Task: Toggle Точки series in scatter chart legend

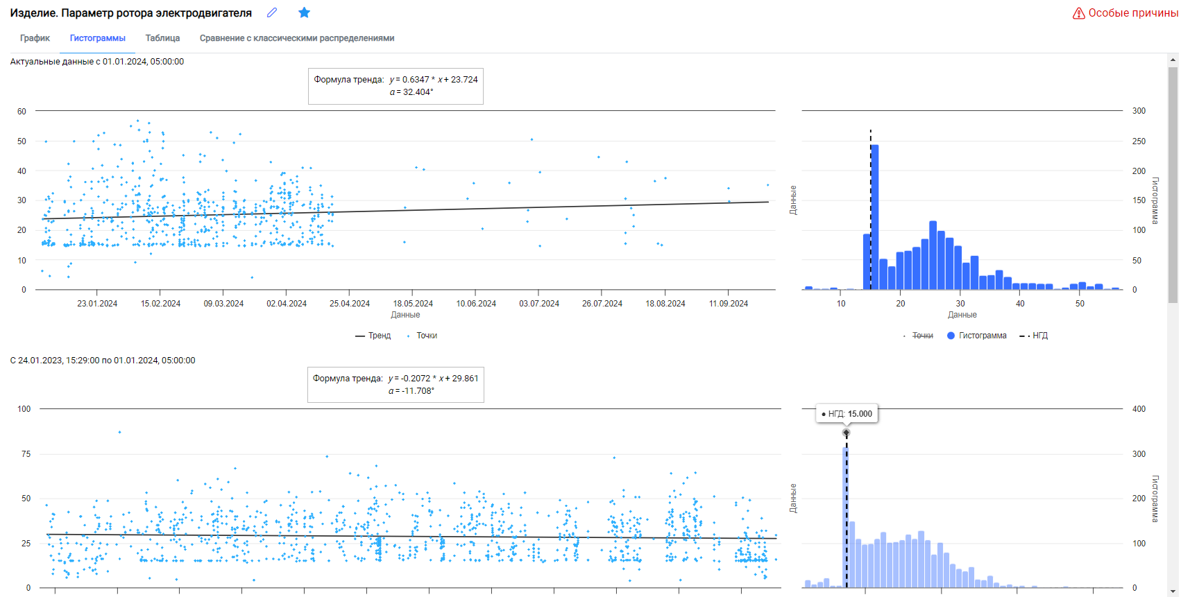Action: point(422,336)
